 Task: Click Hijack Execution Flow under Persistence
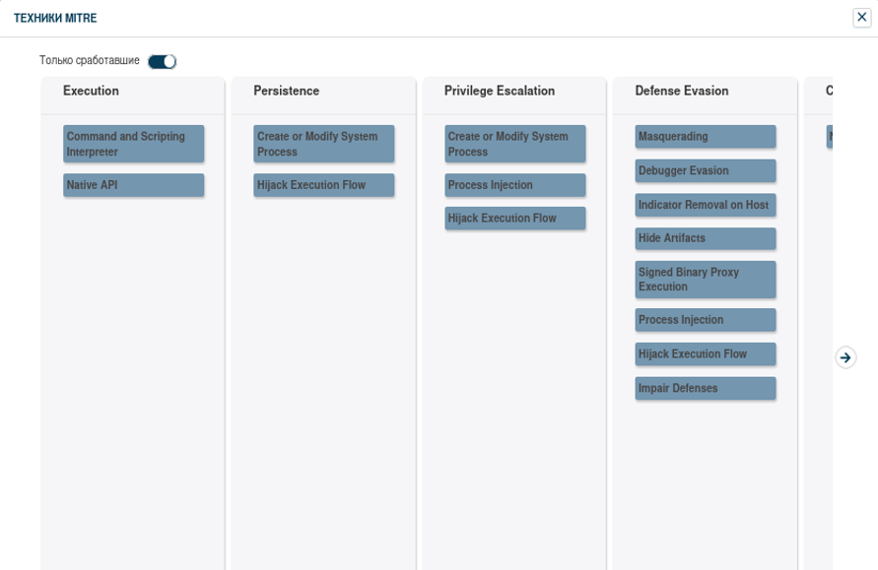[323, 185]
